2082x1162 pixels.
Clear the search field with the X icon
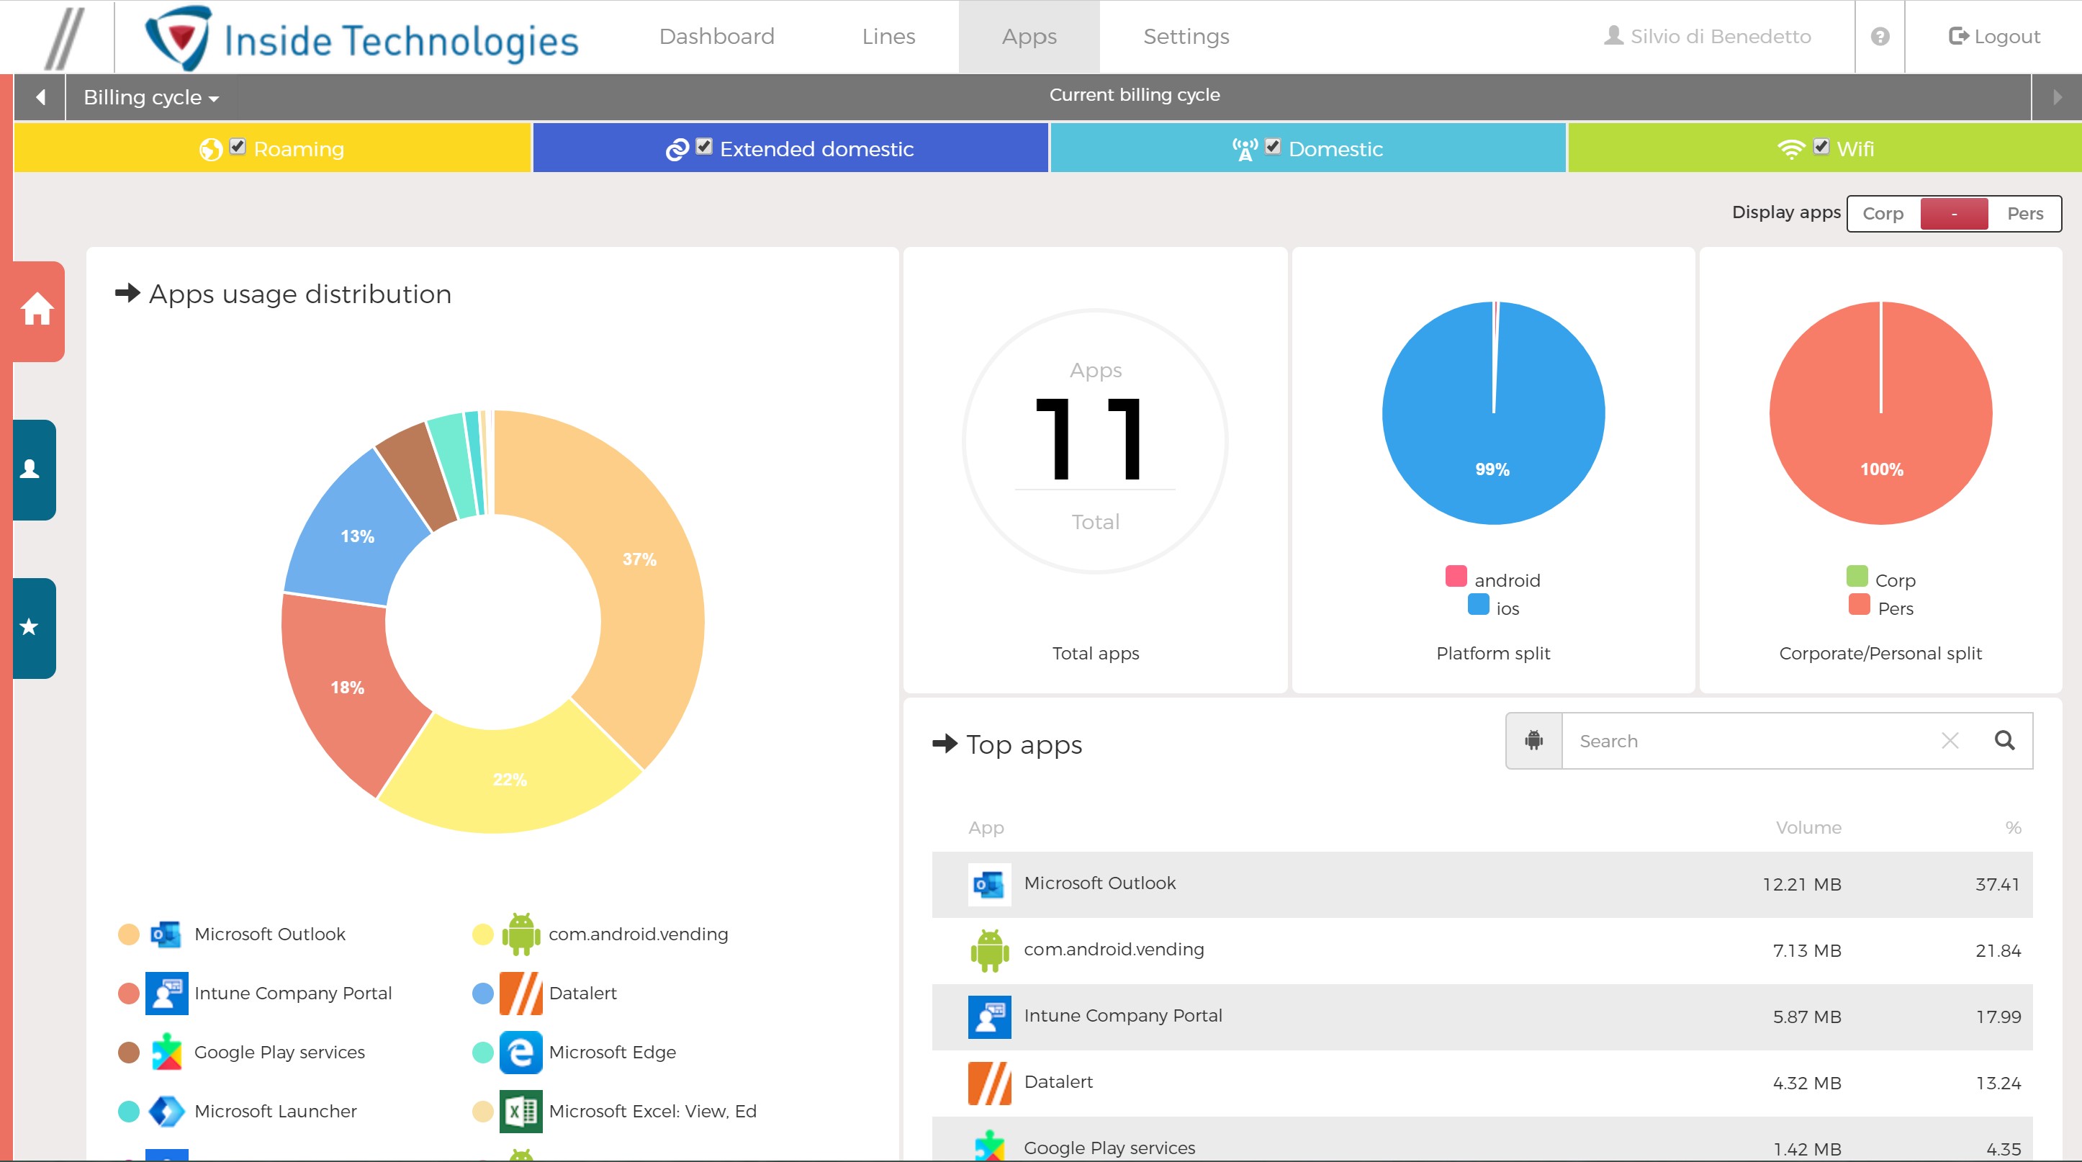[1950, 740]
